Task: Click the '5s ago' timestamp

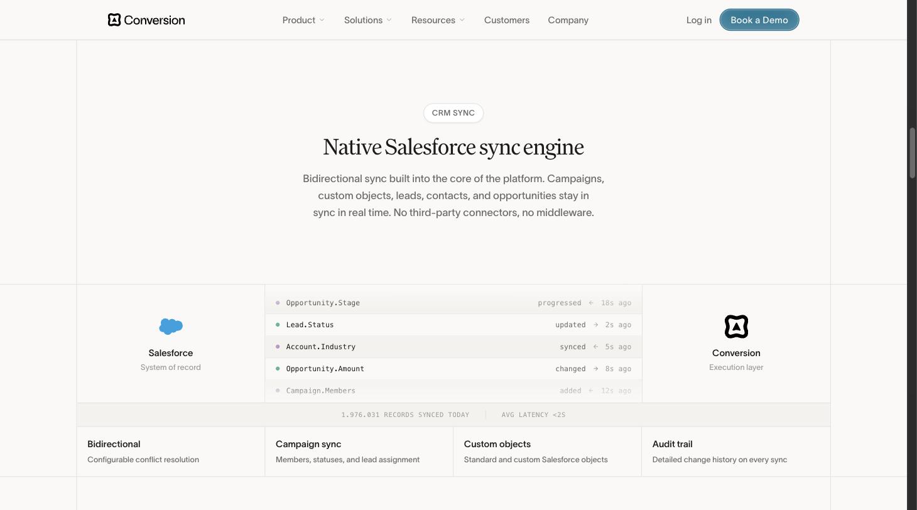Action: point(618,347)
